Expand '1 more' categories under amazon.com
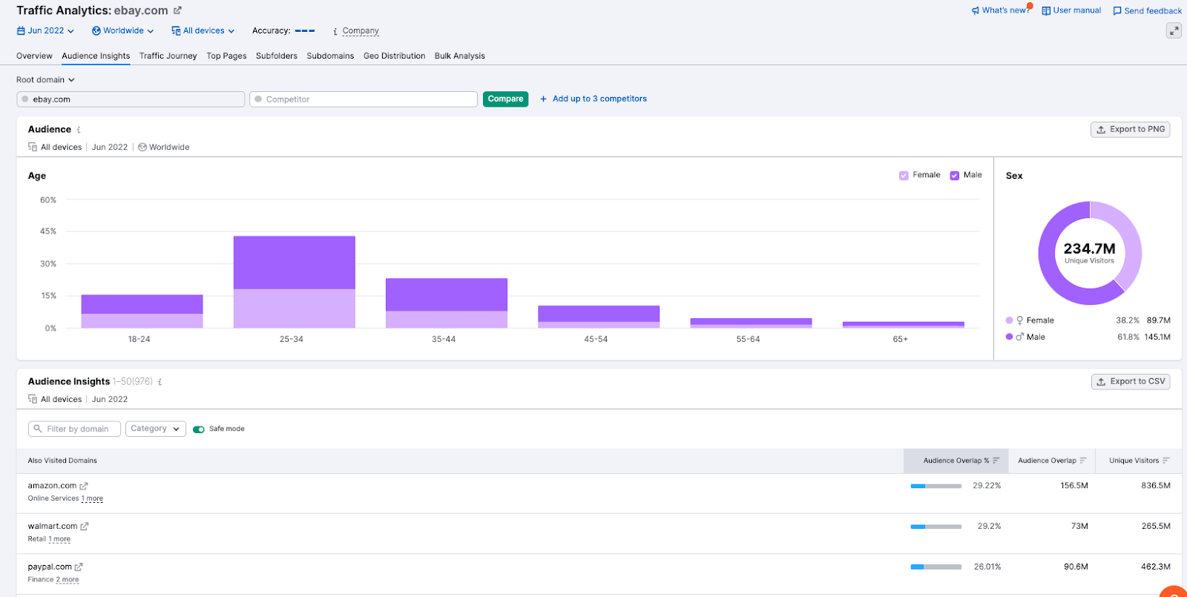 [x=92, y=498]
